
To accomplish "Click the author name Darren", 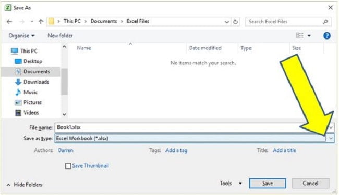I will pos(66,150).
